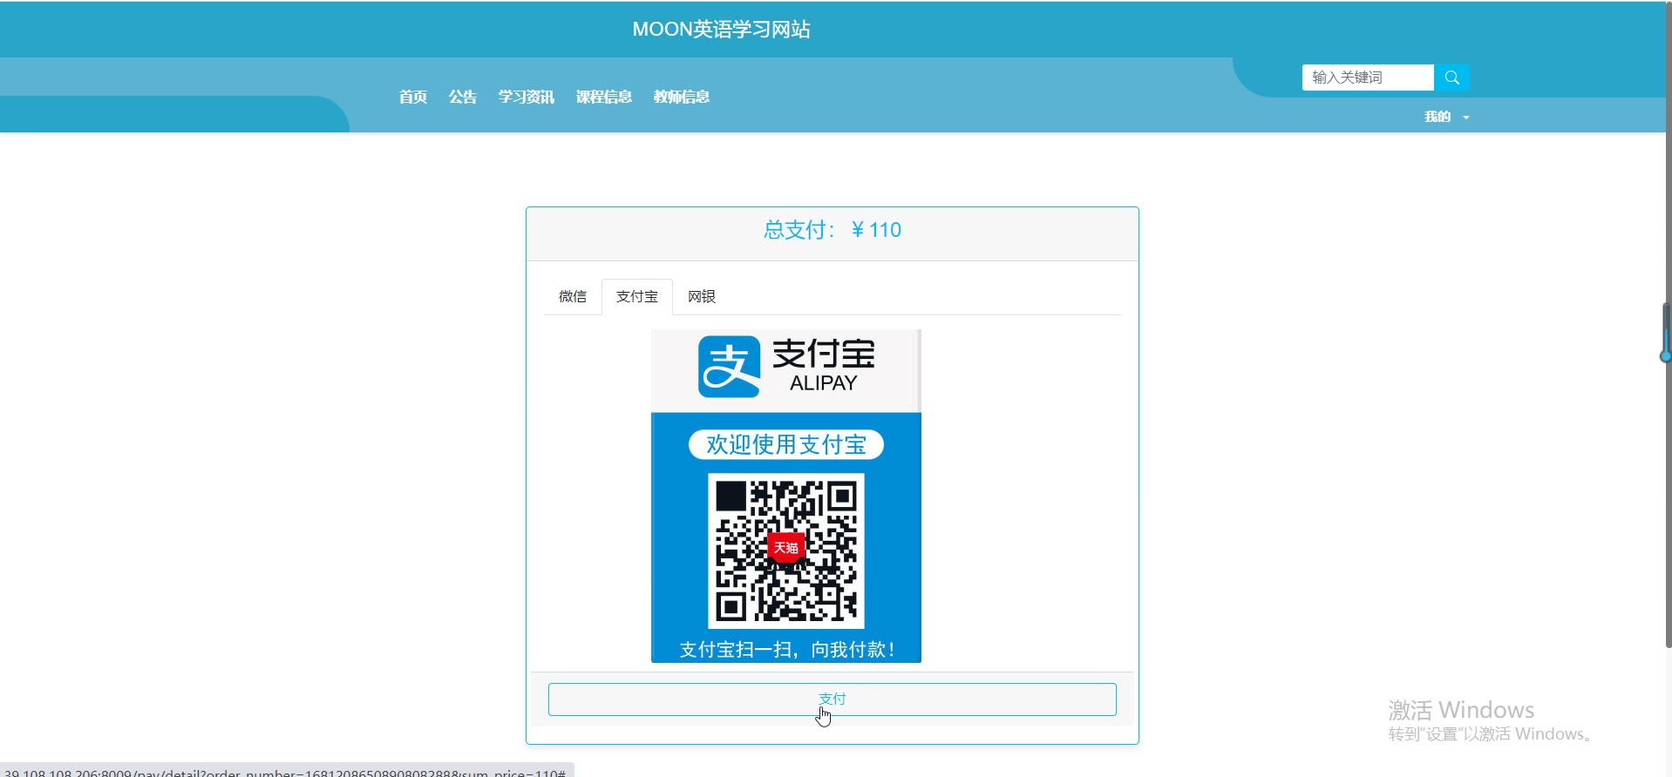Open 学习资讯 in the navigation
Image resolution: width=1672 pixels, height=777 pixels.
pyautogui.click(x=527, y=97)
